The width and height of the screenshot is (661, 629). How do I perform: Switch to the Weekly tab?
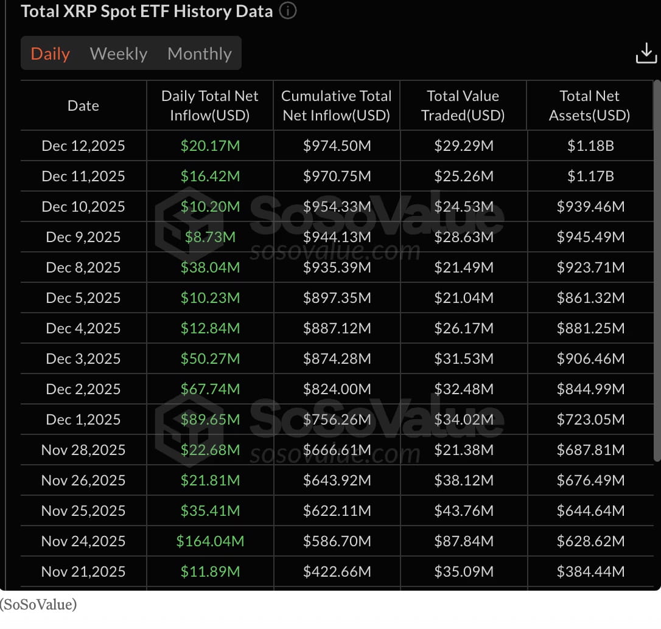118,54
